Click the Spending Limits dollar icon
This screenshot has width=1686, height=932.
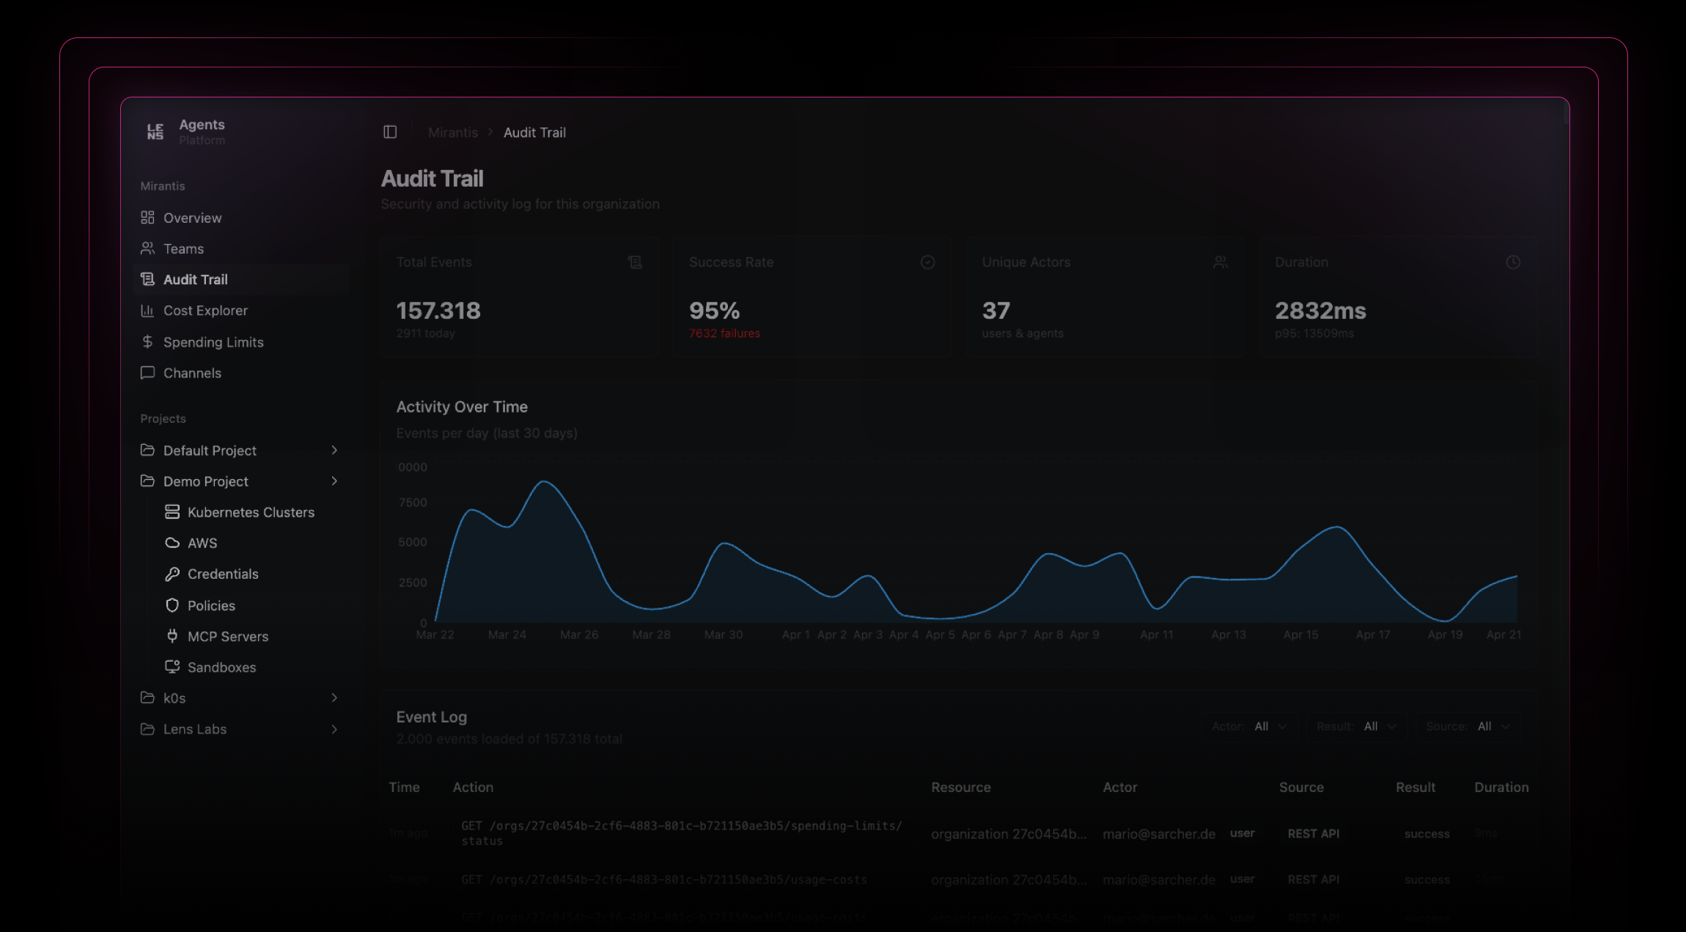coord(147,342)
